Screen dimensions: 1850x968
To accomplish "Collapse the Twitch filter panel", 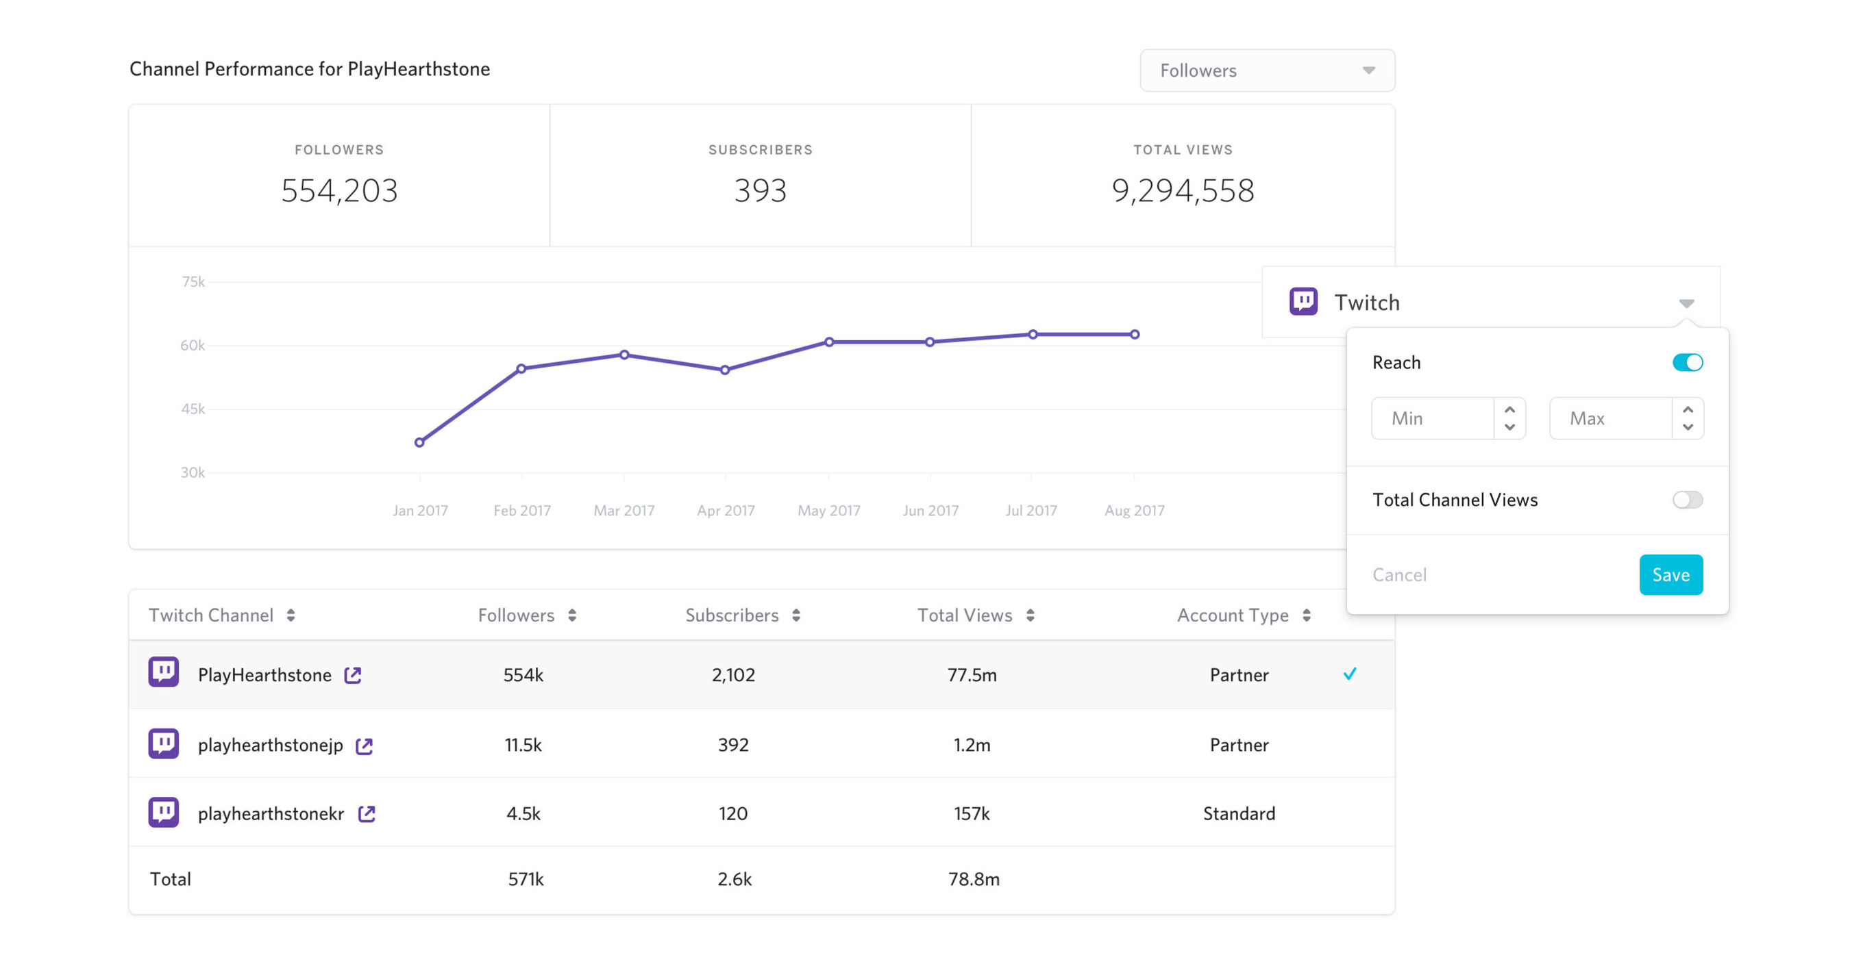I will coord(1686,302).
